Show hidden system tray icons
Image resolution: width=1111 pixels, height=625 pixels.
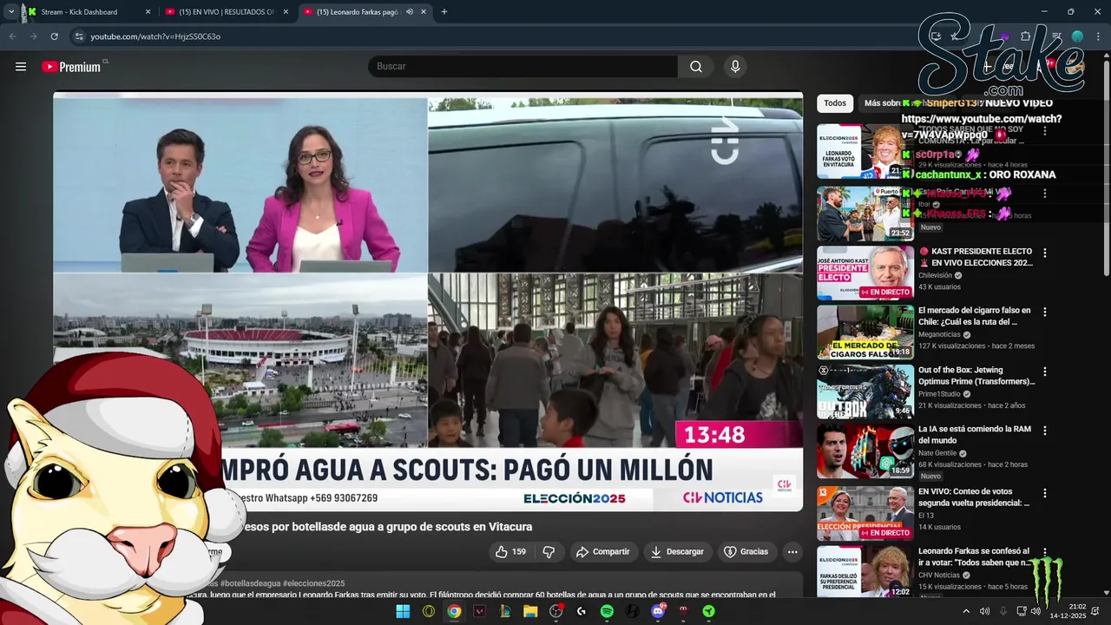click(x=966, y=611)
